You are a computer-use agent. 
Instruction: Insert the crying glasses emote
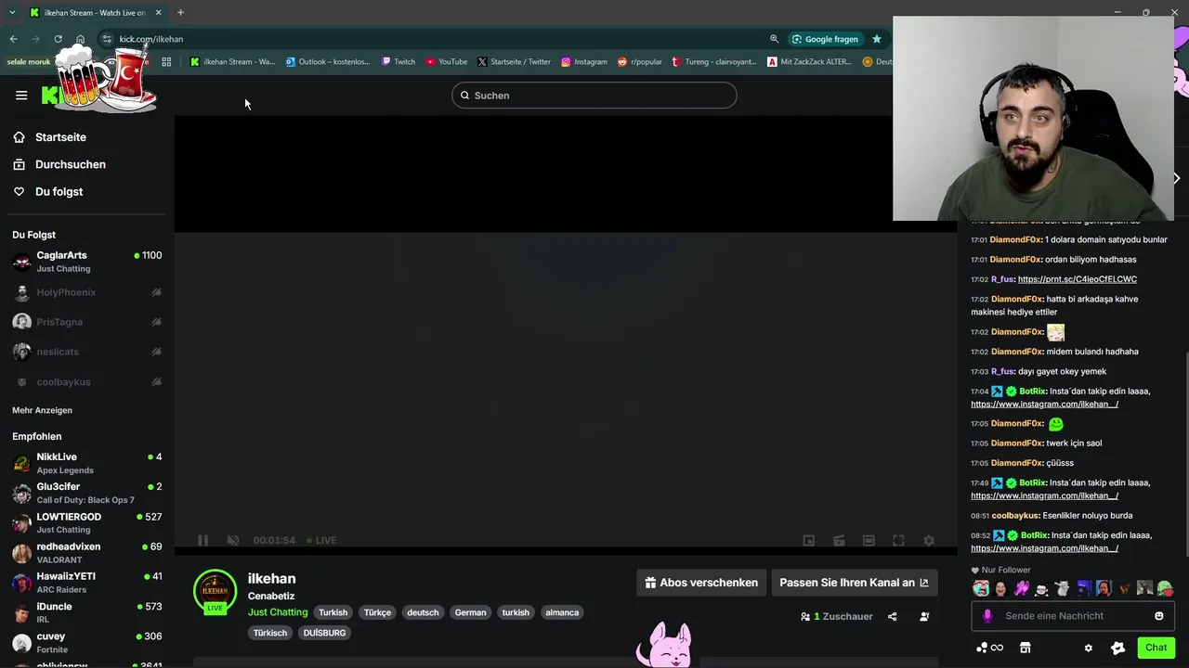click(981, 588)
